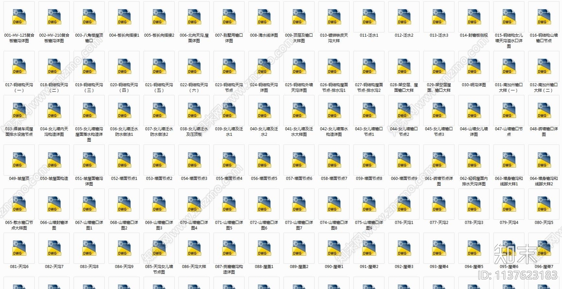The height and width of the screenshot is (289, 562).
Task: Click the 052-墙面节点1 DWG icon
Action: point(124,160)
